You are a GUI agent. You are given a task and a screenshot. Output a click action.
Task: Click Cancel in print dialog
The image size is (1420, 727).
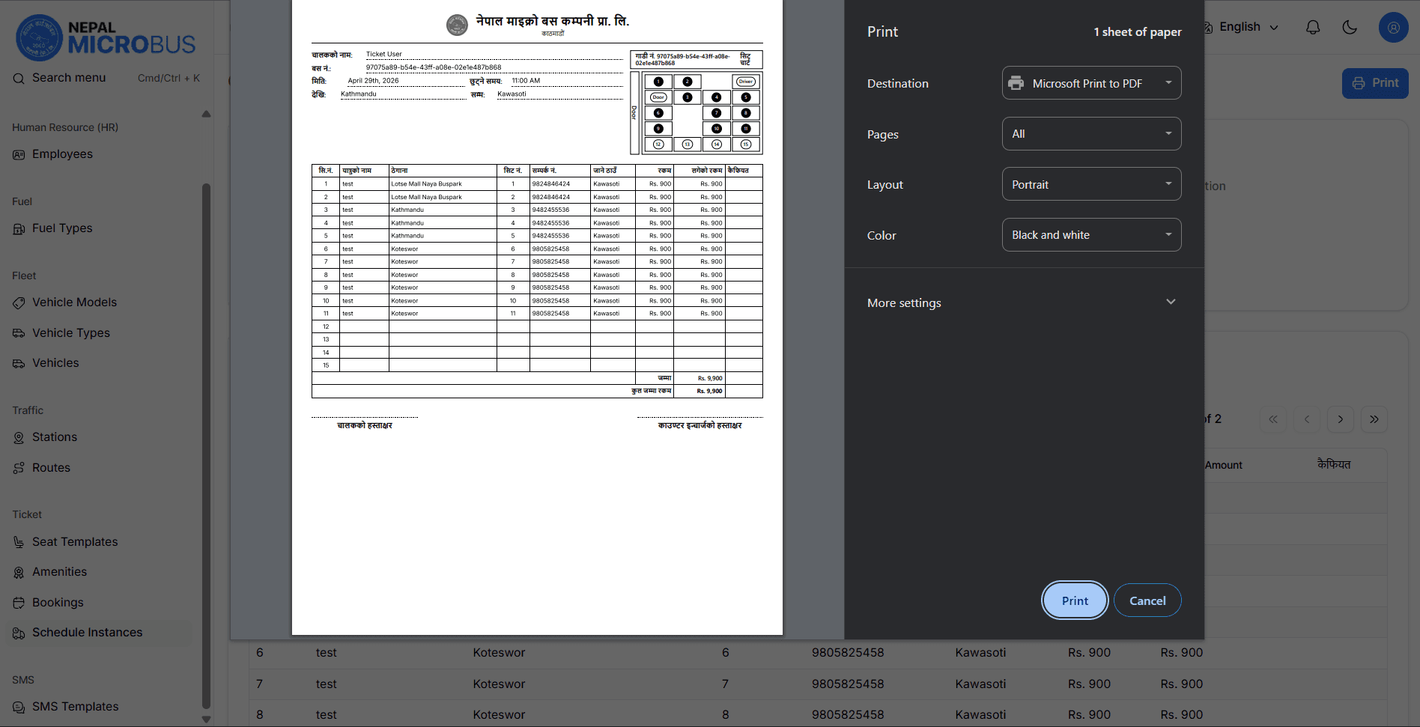[x=1147, y=600]
